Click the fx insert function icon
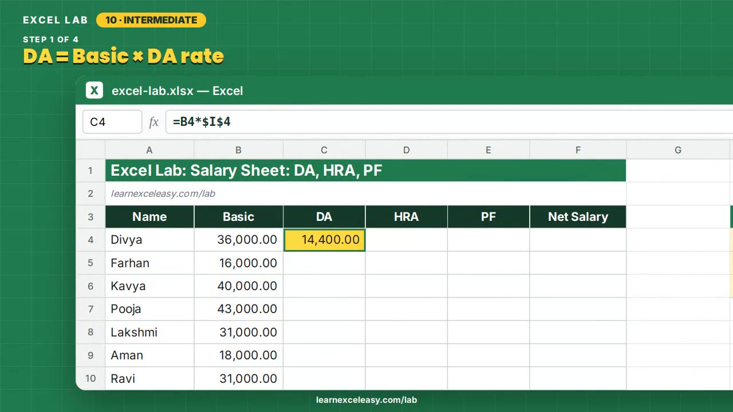 (153, 122)
